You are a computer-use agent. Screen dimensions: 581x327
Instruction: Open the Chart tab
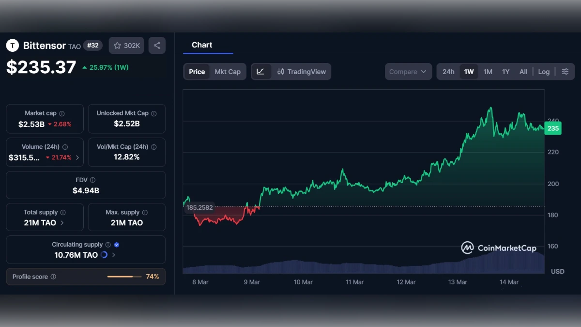click(202, 45)
